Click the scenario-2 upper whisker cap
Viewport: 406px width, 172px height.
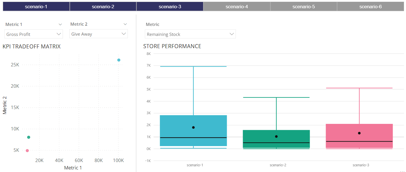click(276, 97)
